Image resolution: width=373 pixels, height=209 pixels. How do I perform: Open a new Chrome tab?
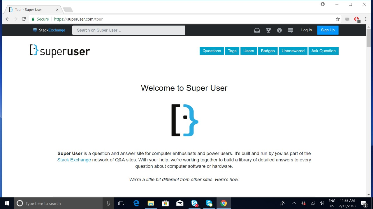point(68,10)
